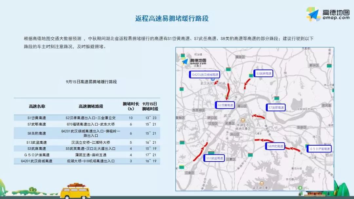The image size is (354, 199).
Task: Select the G50沪渝高速 row in the table
Action: coord(87,155)
